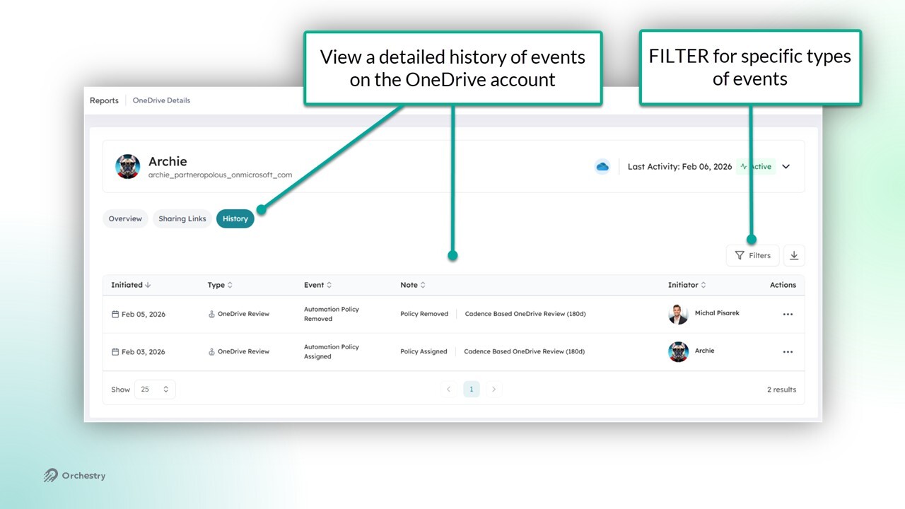This screenshot has height=509, width=905.
Task: Click OneDrive Review text in Feb 03 row
Action: 243,351
